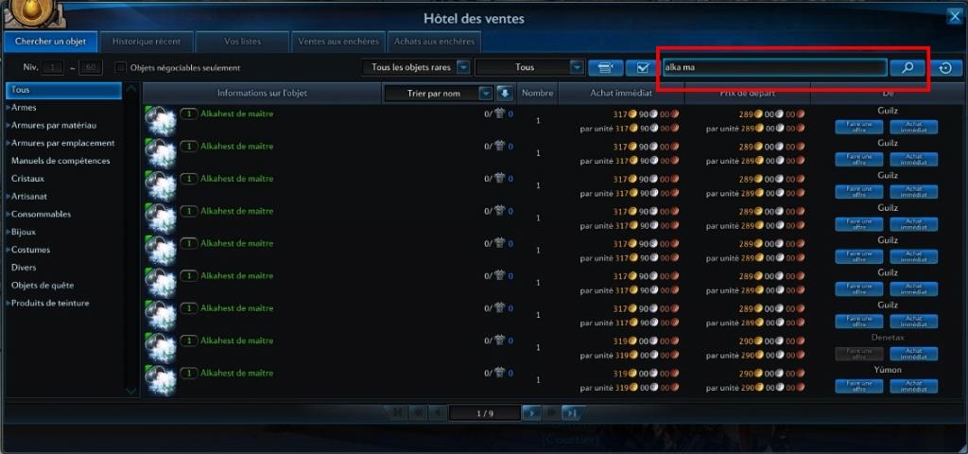Click the checkmark filter icon button
This screenshot has height=454, width=968.
coord(642,68)
